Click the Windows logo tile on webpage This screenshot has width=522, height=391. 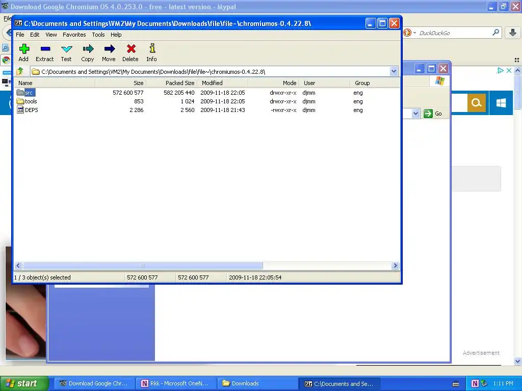[501, 103]
